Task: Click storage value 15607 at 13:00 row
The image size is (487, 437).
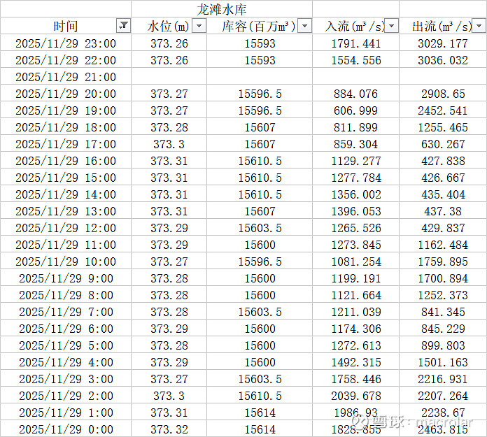Action: (260, 210)
